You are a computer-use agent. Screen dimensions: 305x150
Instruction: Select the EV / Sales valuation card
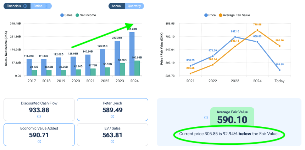coord(112,135)
